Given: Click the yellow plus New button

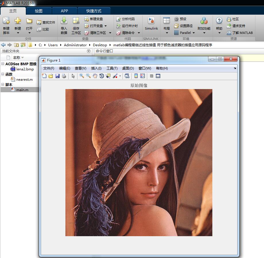Looking at the screenshot, I should tap(18, 21).
